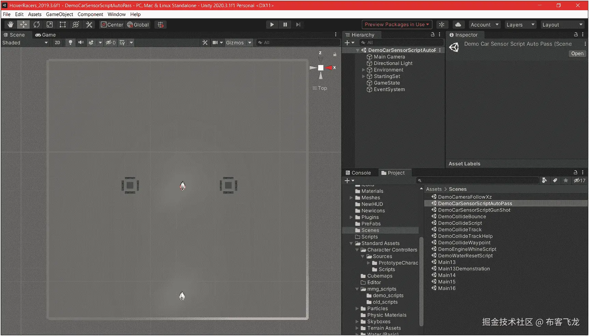Image resolution: width=589 pixels, height=336 pixels.
Task: Toggle scene effects (skybox, fog)
Action: click(91, 43)
